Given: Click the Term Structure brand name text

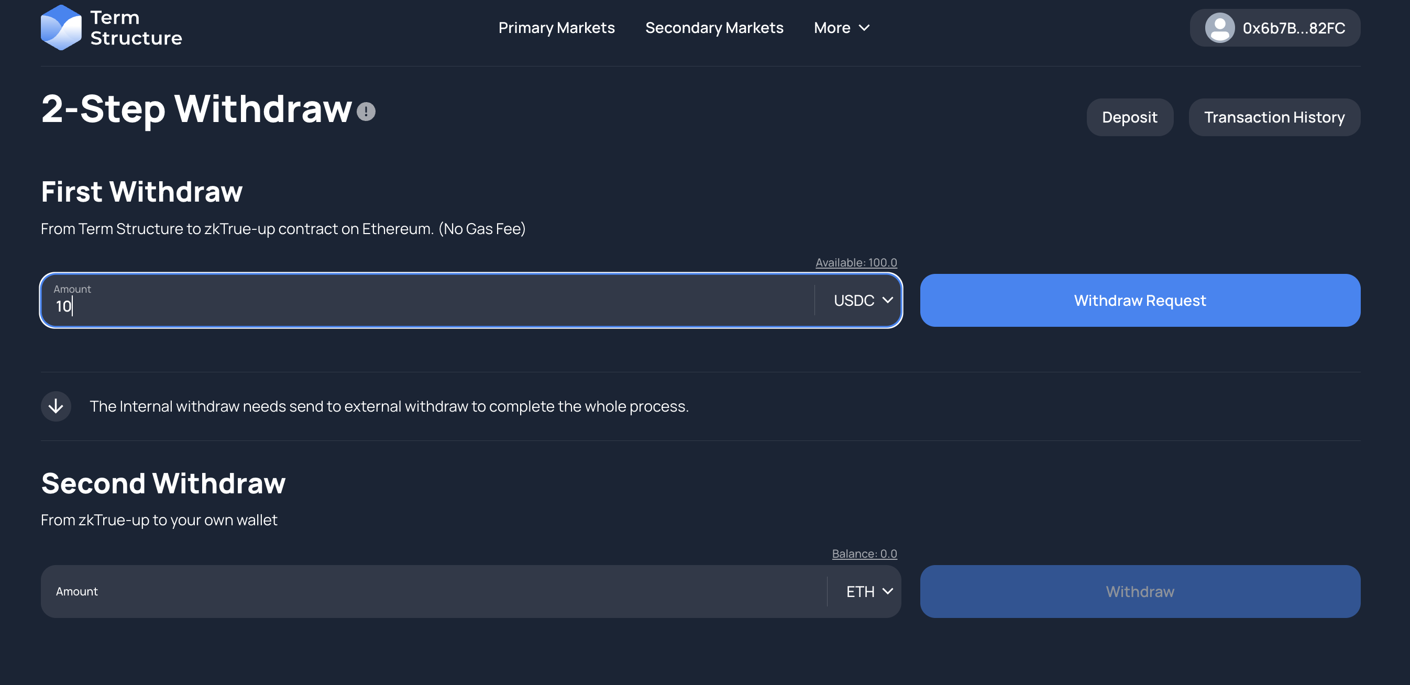Looking at the screenshot, I should click(x=136, y=28).
